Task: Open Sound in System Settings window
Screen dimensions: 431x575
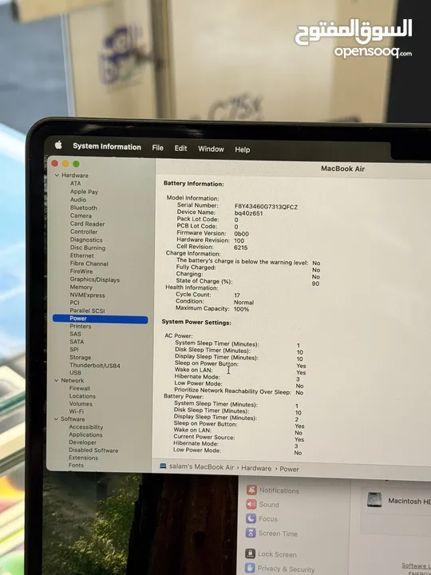Action: (x=263, y=504)
